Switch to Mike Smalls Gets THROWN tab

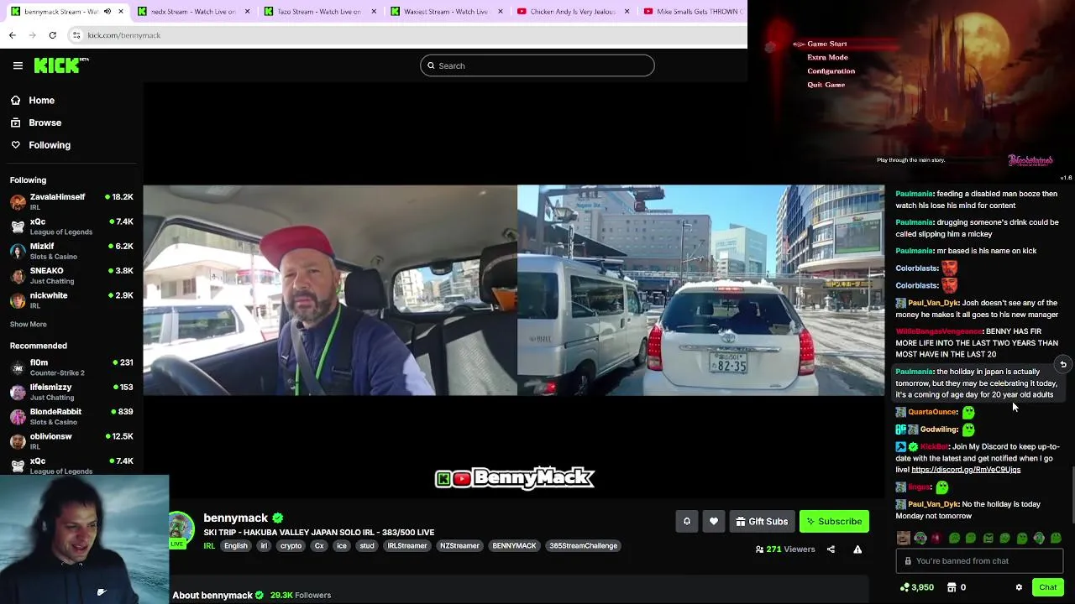[693, 12]
